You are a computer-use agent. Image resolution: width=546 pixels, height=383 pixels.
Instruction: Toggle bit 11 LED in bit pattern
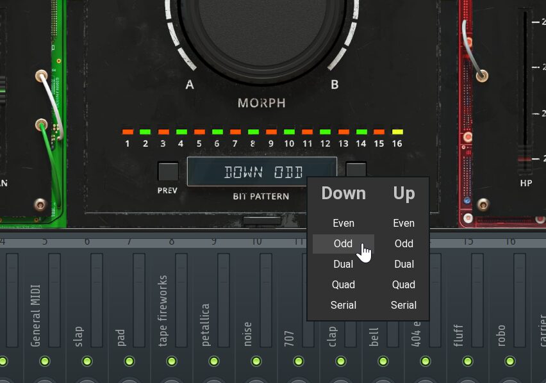[307, 132]
